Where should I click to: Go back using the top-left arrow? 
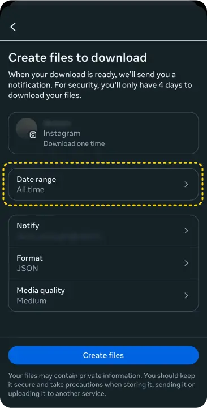13,27
